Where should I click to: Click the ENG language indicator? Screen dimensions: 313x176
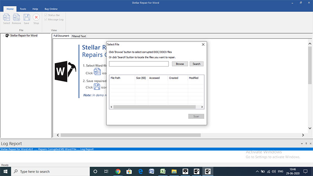(281, 171)
